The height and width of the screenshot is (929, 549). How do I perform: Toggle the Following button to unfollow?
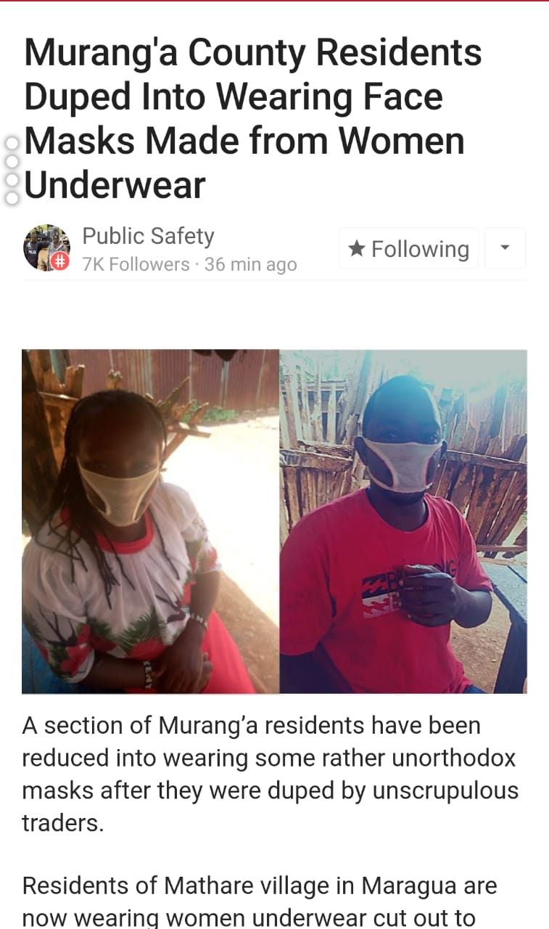click(x=409, y=248)
